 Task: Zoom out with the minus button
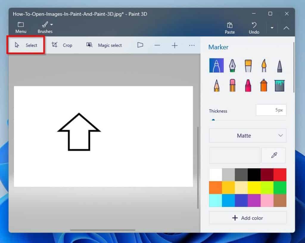157,45
